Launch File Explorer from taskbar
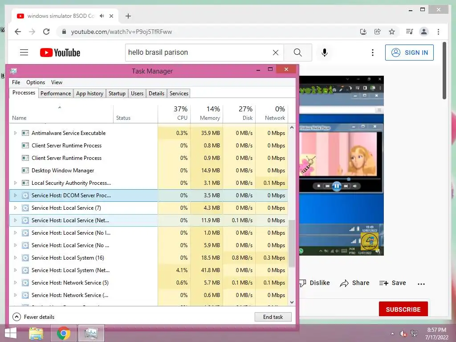This screenshot has height=342, width=456. coord(36,333)
